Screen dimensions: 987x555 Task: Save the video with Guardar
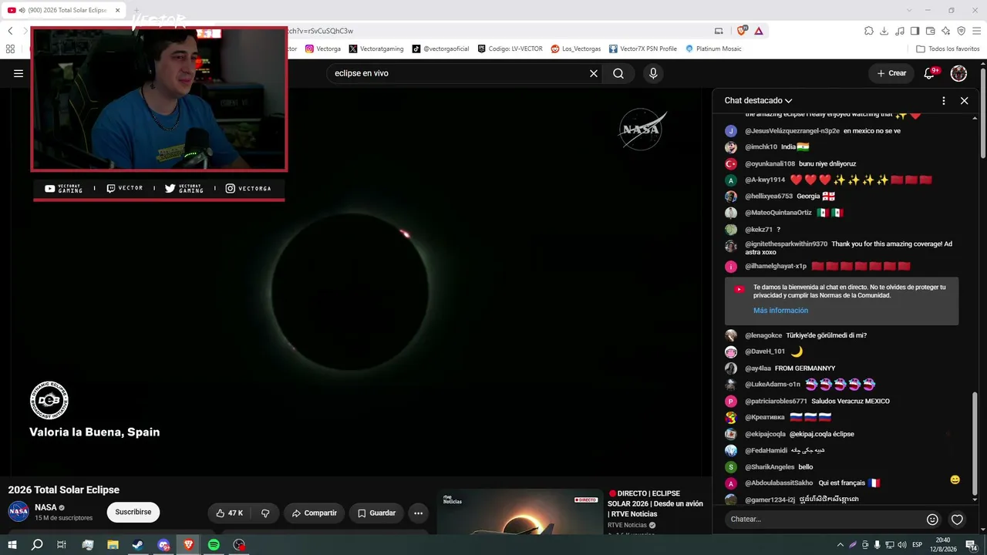click(x=376, y=513)
